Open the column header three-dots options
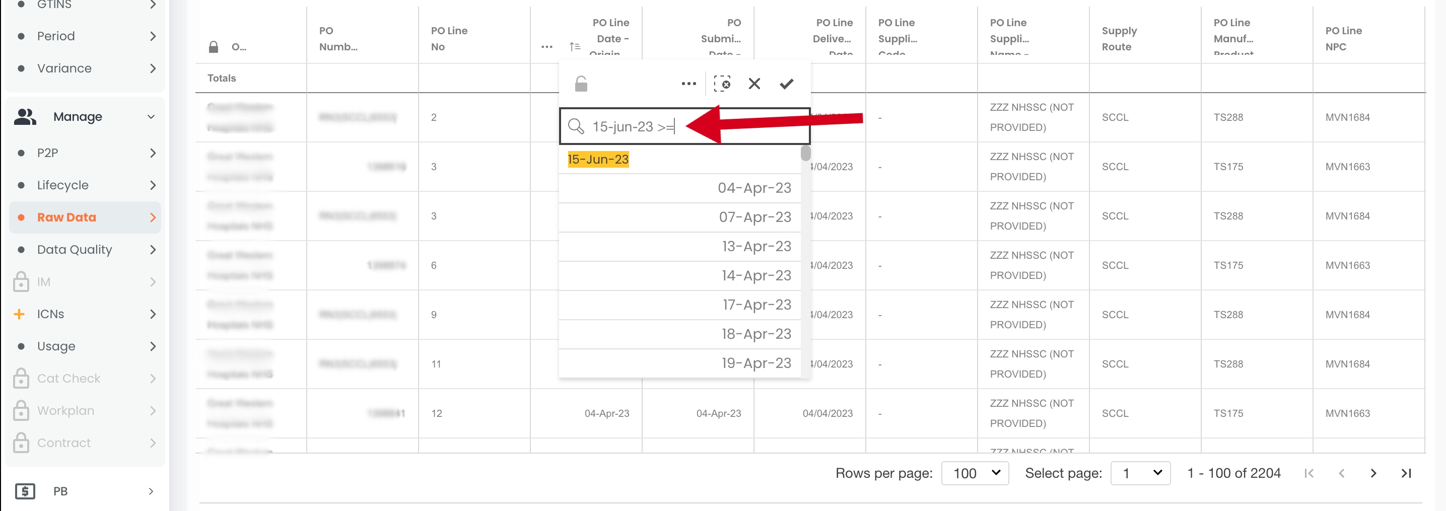The height and width of the screenshot is (511, 1446). click(x=547, y=46)
